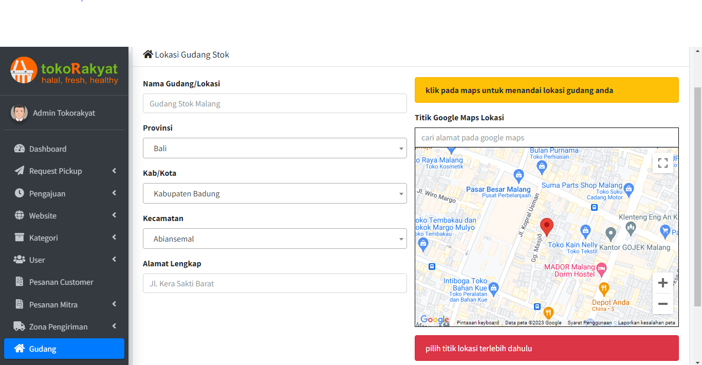Open the Kecamatan dropdown showing Abiansemal
This screenshot has width=702, height=365.
coord(274,239)
